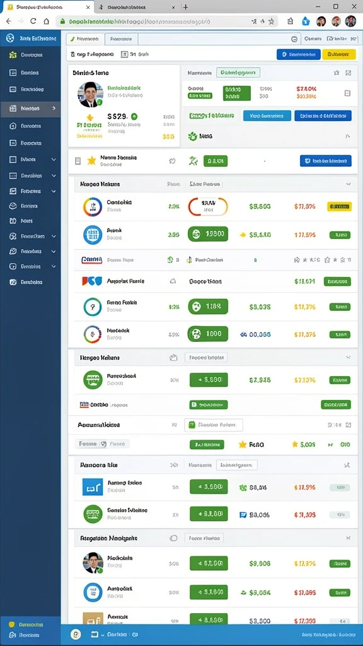Image resolution: width=363 pixels, height=646 pixels.
Task: Click the yellow button at top right
Action: (x=338, y=54)
